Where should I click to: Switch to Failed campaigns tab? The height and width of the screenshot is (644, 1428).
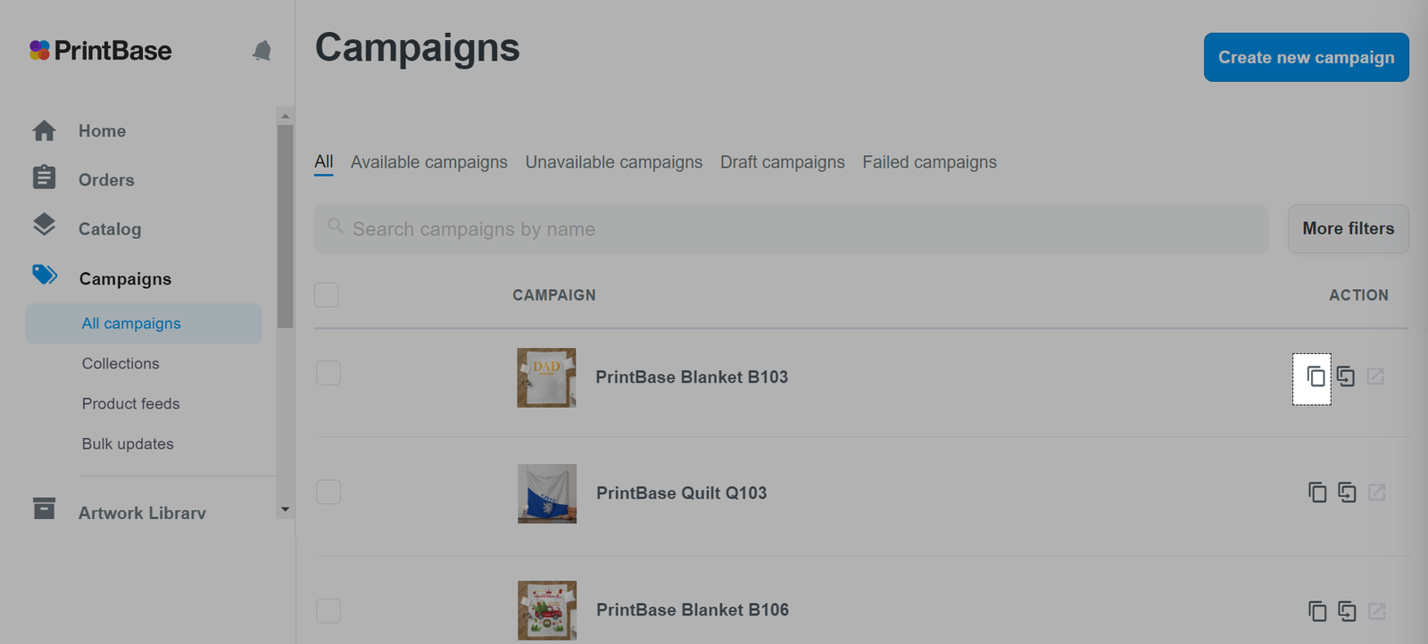[929, 162]
